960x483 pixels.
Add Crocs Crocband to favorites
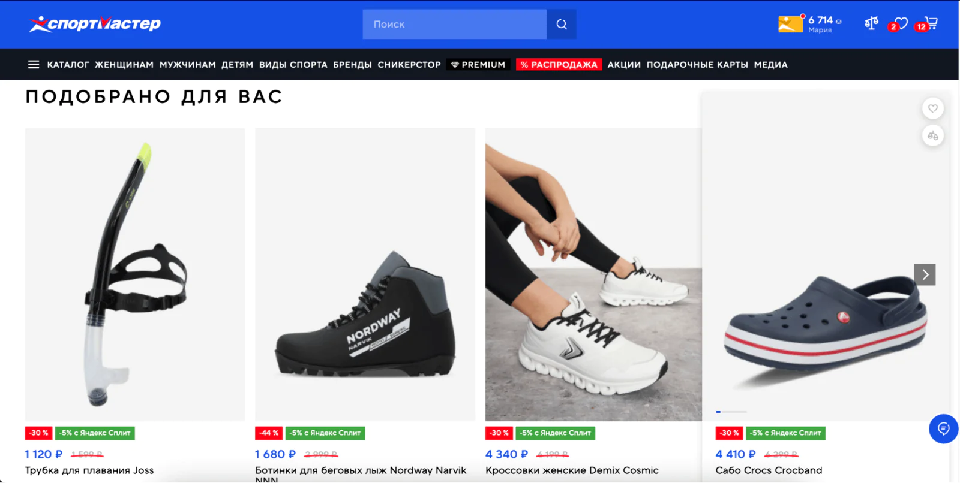[932, 108]
